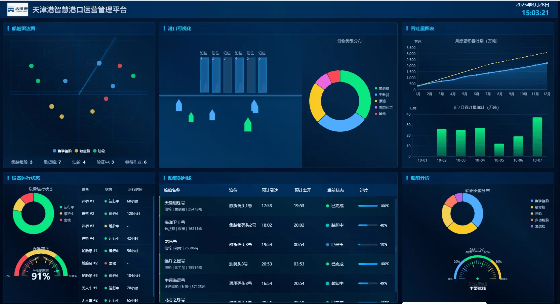
Task: Click the largest green ship icon in port view
Action: coord(248,125)
